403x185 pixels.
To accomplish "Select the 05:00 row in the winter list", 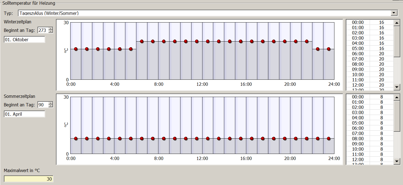I will 370,48.
